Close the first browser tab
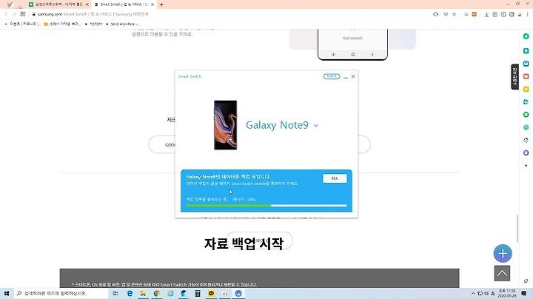The width and height of the screenshot is (533, 299). coord(87,4)
